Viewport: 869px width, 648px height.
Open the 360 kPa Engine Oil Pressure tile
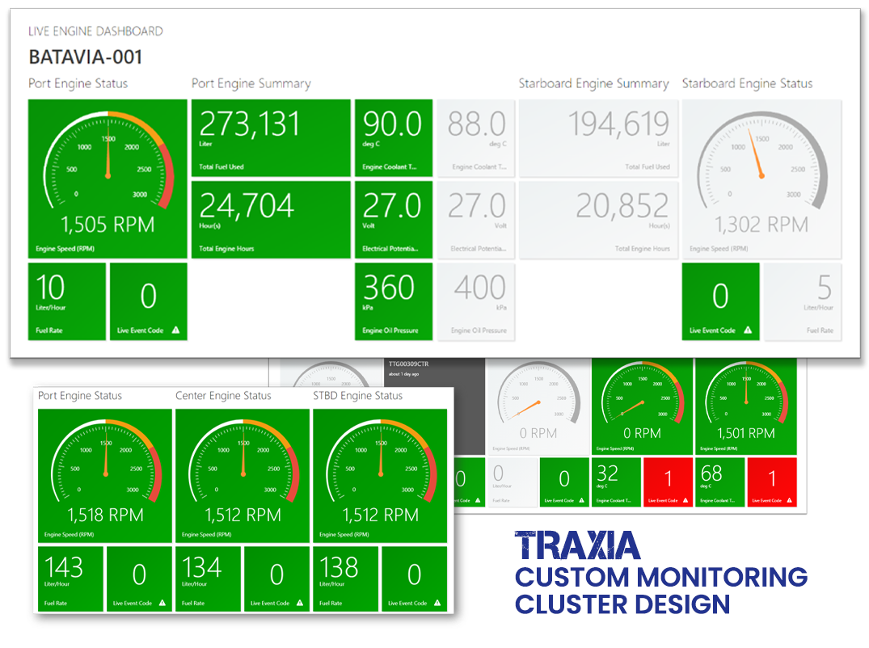[394, 301]
